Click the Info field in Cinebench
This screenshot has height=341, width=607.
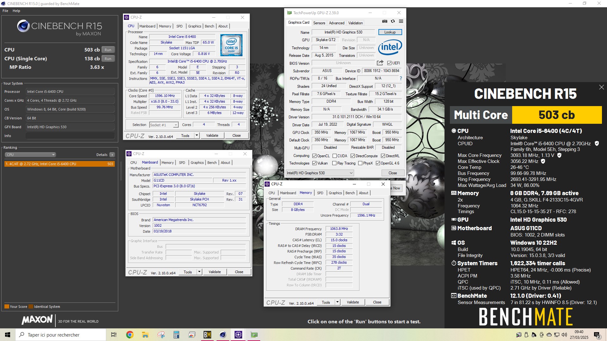pos(70,136)
